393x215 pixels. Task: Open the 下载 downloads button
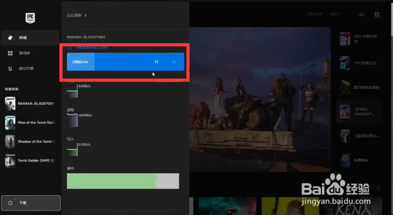(x=31, y=203)
